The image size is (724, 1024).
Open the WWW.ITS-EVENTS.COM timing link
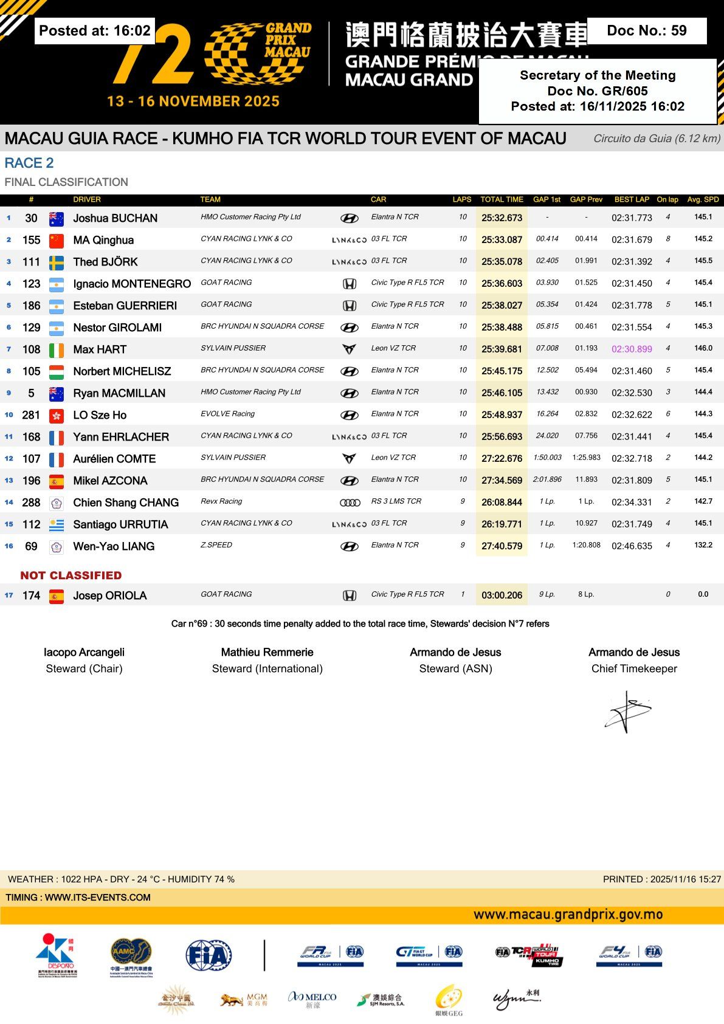click(x=97, y=898)
